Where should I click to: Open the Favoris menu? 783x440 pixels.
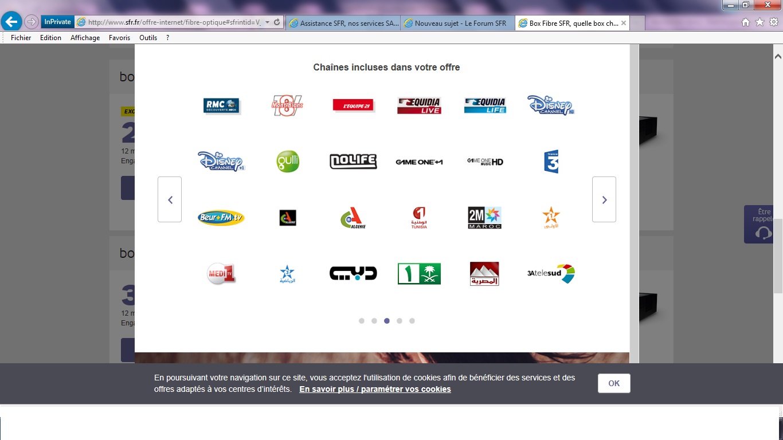(x=119, y=38)
